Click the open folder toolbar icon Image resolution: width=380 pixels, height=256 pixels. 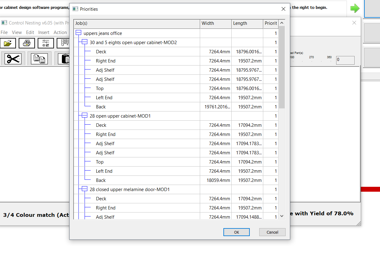pyautogui.click(x=8, y=43)
